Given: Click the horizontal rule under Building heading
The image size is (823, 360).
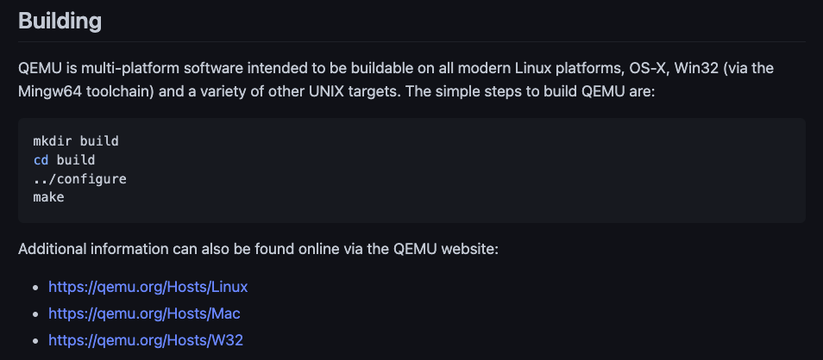Looking at the screenshot, I should coord(412,41).
